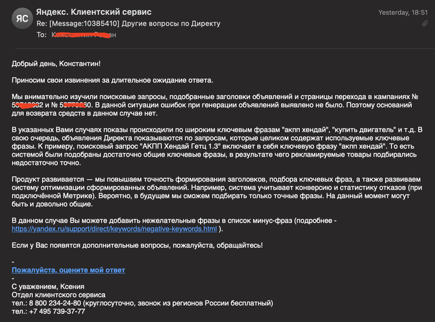Click the signature line С уважением, Ксения

point(48,287)
